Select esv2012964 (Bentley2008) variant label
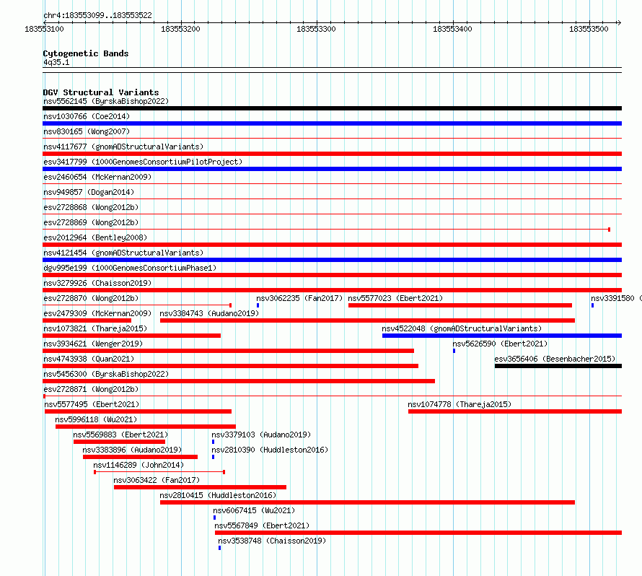Screen dimensions: 642x576 95,237
